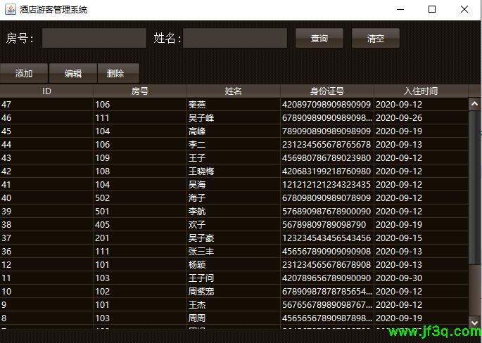Click the 姓名 column header
Image resolution: width=482 pixels, height=343 pixels.
(x=234, y=91)
